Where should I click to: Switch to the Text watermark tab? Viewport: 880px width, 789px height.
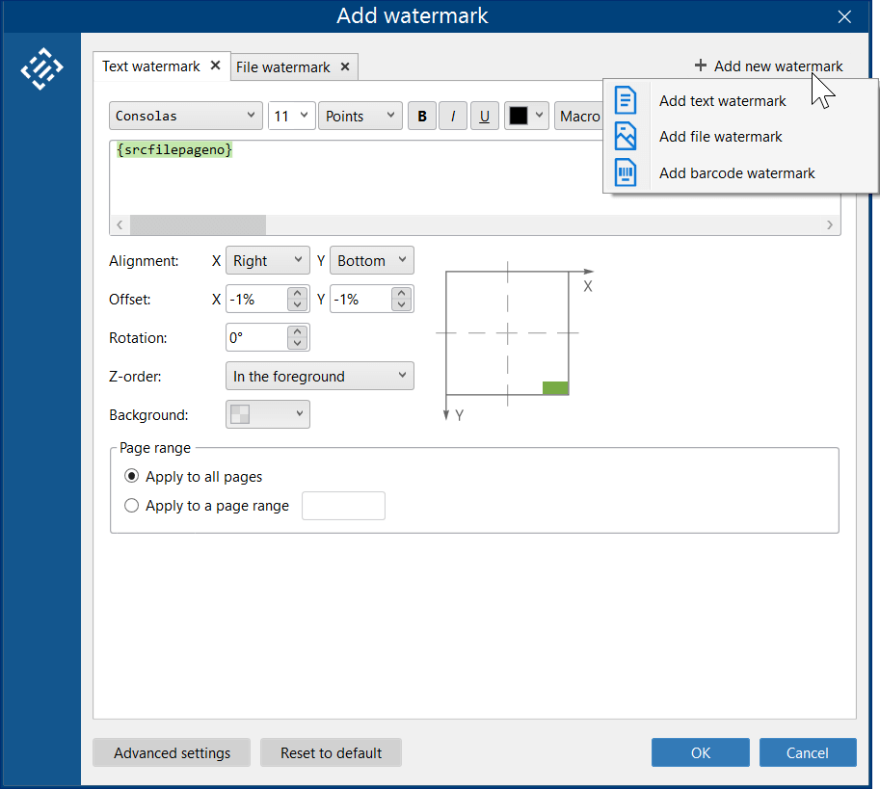click(151, 66)
